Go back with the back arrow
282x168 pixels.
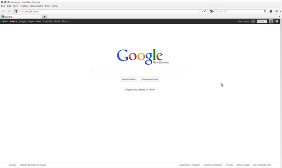pyautogui.click(x=3, y=11)
